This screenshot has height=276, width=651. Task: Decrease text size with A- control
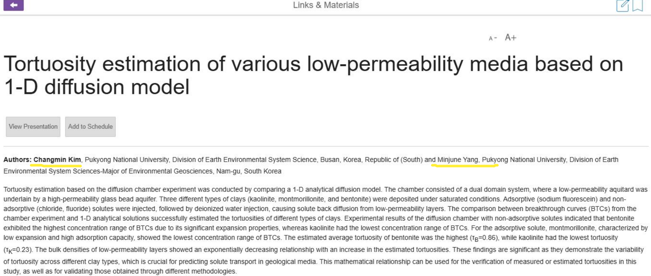click(493, 38)
